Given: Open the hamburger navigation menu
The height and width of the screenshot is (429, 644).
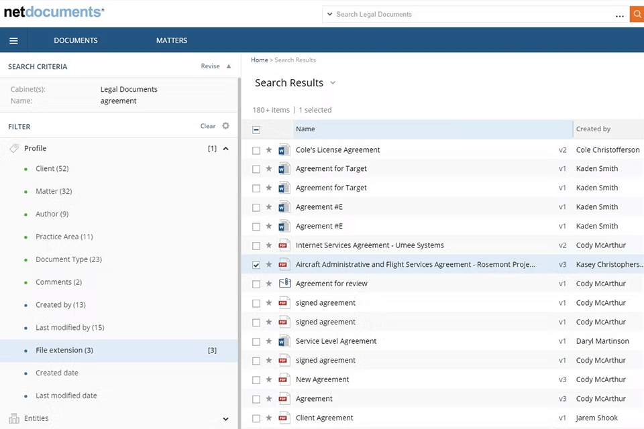Looking at the screenshot, I should (13, 41).
